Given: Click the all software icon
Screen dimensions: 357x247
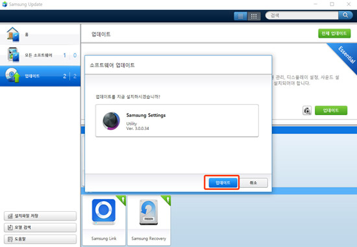Looking at the screenshot, I should [x=13, y=55].
